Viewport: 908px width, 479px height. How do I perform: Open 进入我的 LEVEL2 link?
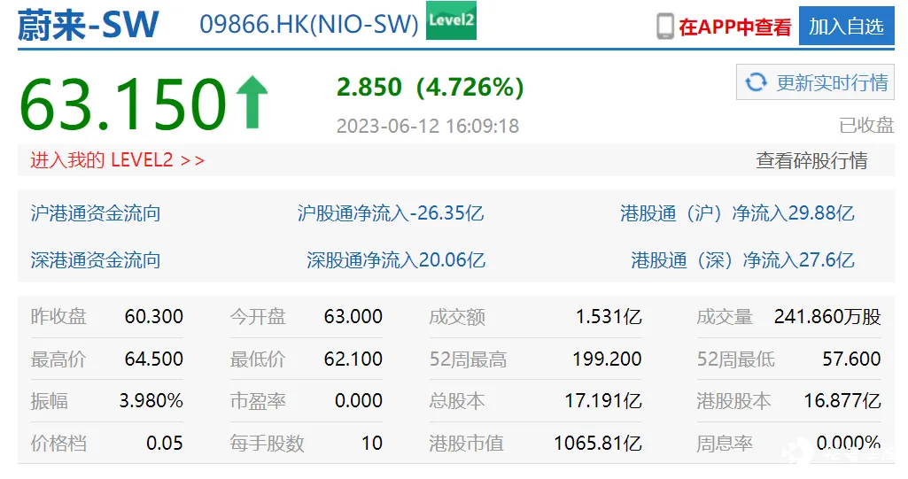[x=118, y=160]
